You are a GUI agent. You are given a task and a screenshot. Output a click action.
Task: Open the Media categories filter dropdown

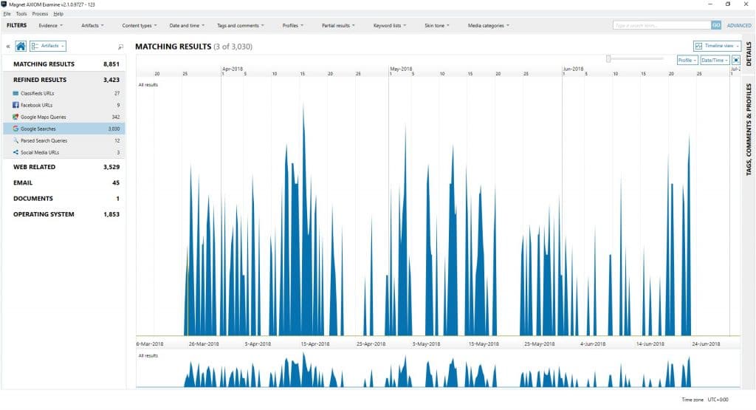(x=488, y=26)
